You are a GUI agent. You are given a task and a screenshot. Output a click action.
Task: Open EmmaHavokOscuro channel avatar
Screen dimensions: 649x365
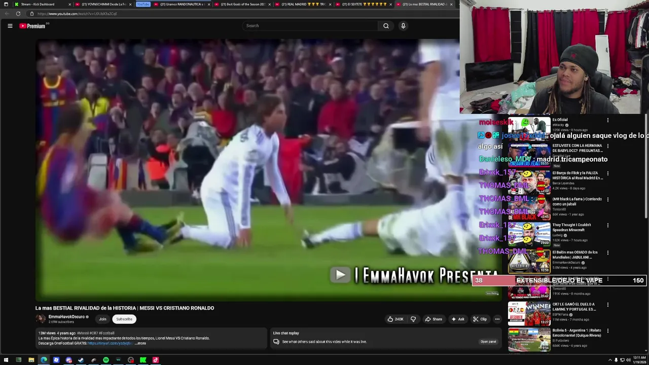click(41, 319)
